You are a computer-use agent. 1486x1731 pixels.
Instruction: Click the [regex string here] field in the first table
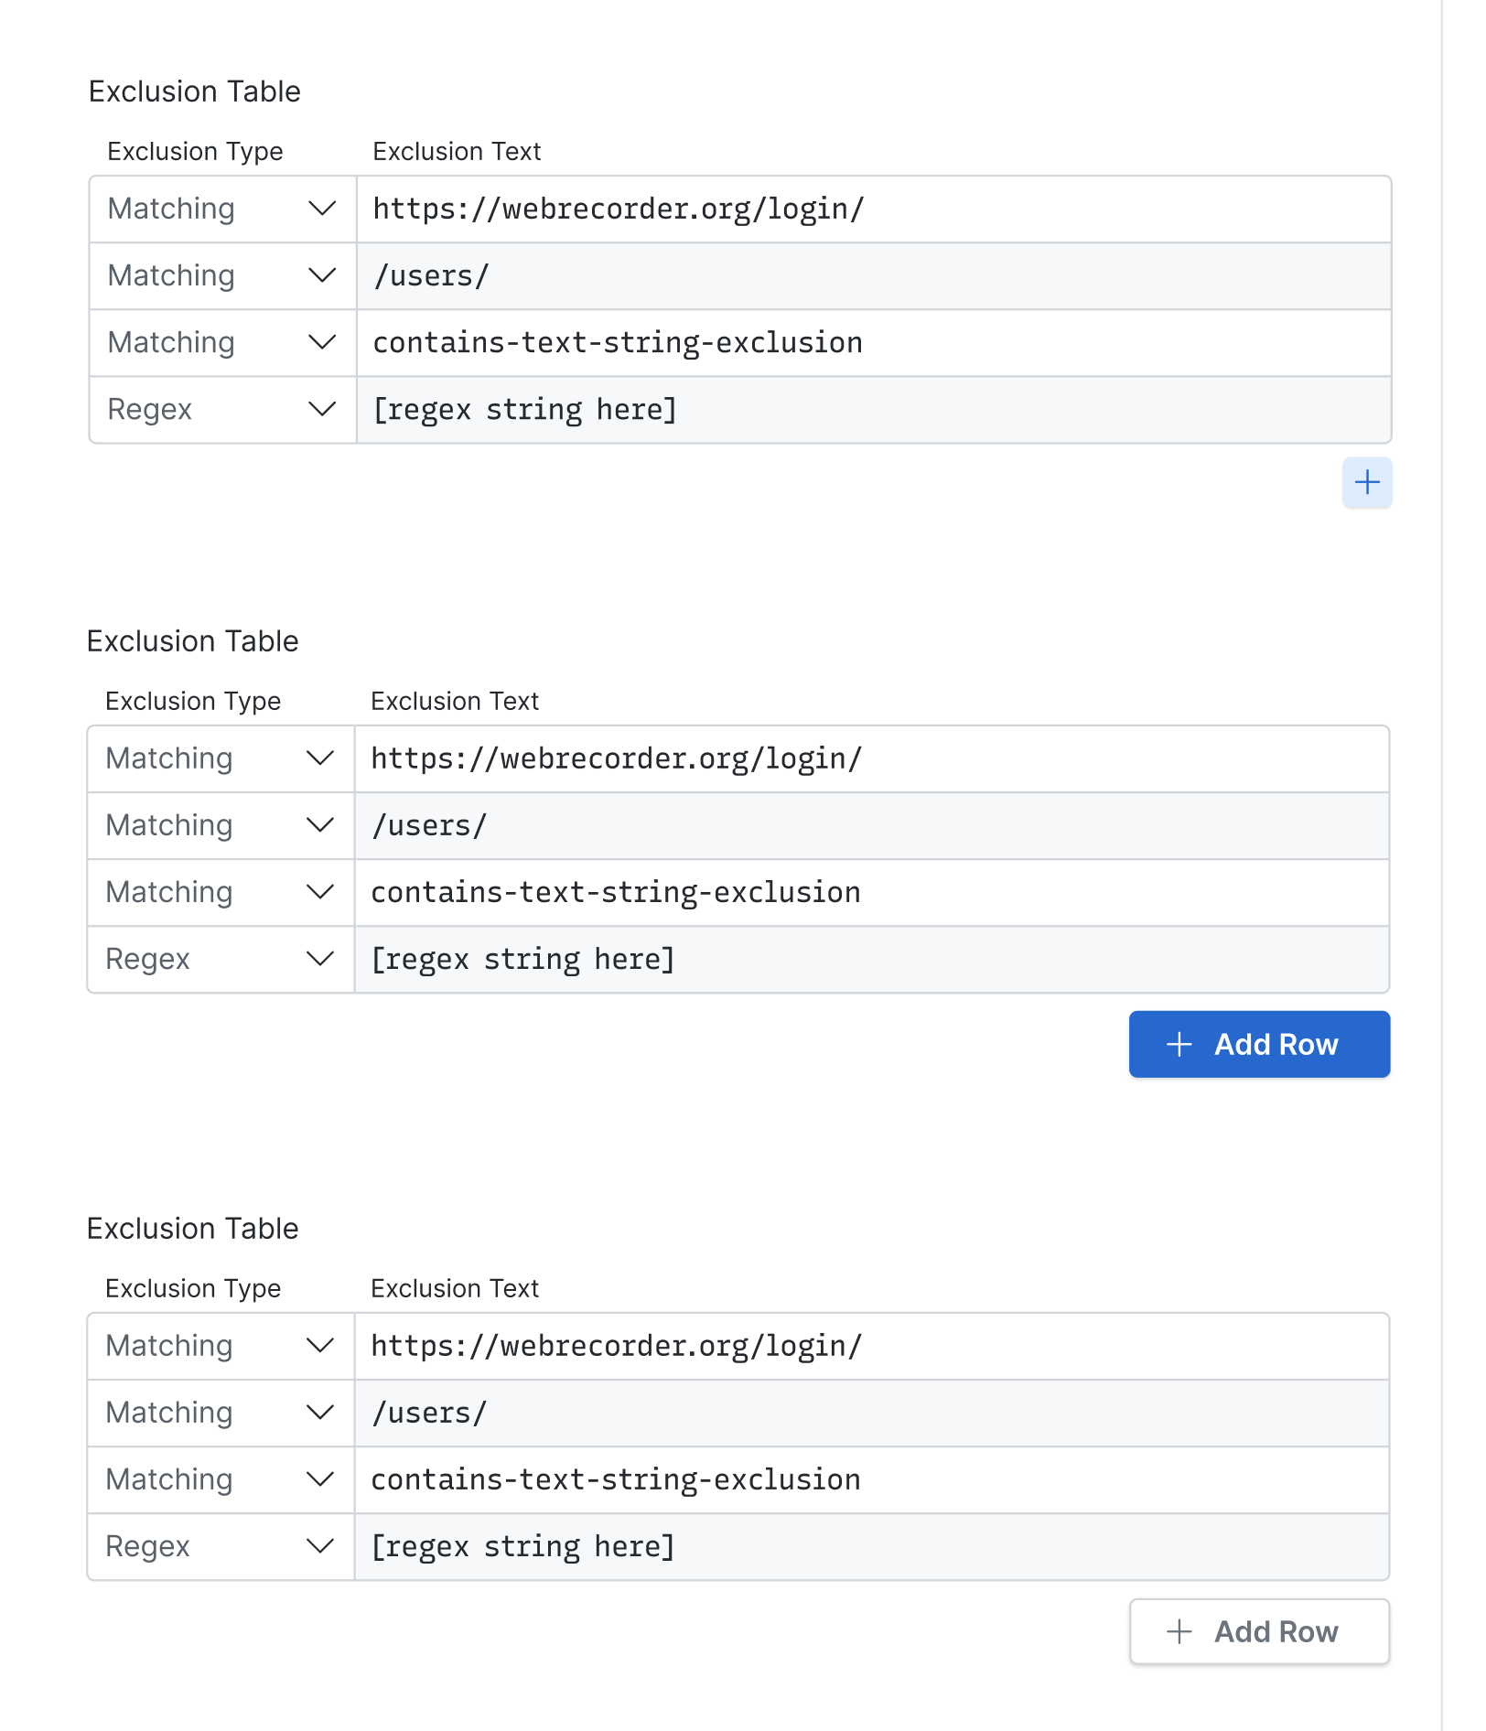pyautogui.click(x=824, y=409)
